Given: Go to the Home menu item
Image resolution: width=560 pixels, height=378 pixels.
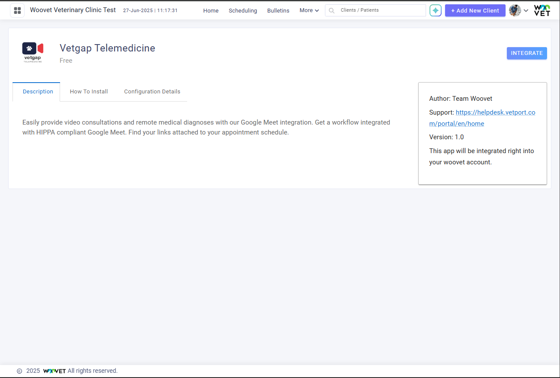Looking at the screenshot, I should tap(211, 10).
